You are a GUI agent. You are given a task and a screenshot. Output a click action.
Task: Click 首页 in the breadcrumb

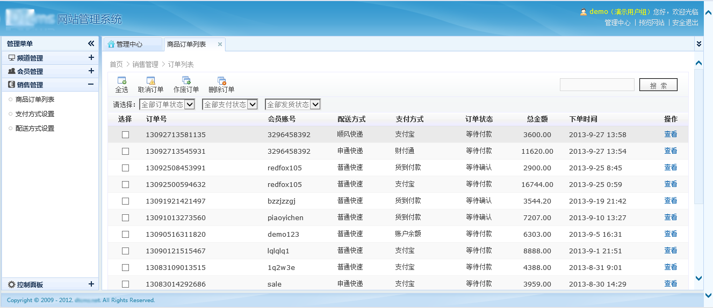[x=116, y=64]
